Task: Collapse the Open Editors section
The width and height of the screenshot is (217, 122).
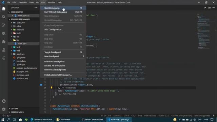Action: pyautogui.click(x=9, y=12)
